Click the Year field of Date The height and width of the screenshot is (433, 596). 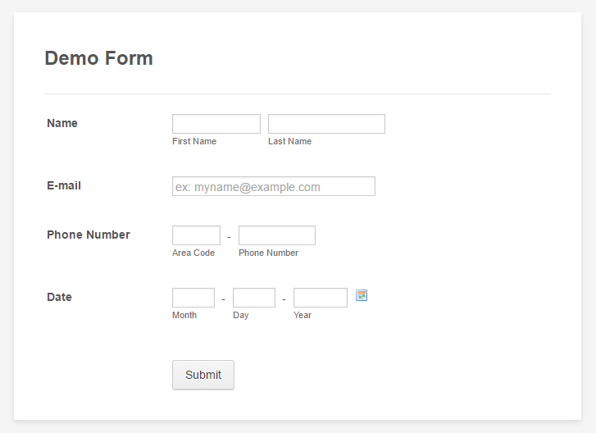[321, 298]
